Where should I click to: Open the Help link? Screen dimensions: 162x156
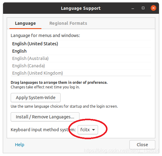(19, 145)
